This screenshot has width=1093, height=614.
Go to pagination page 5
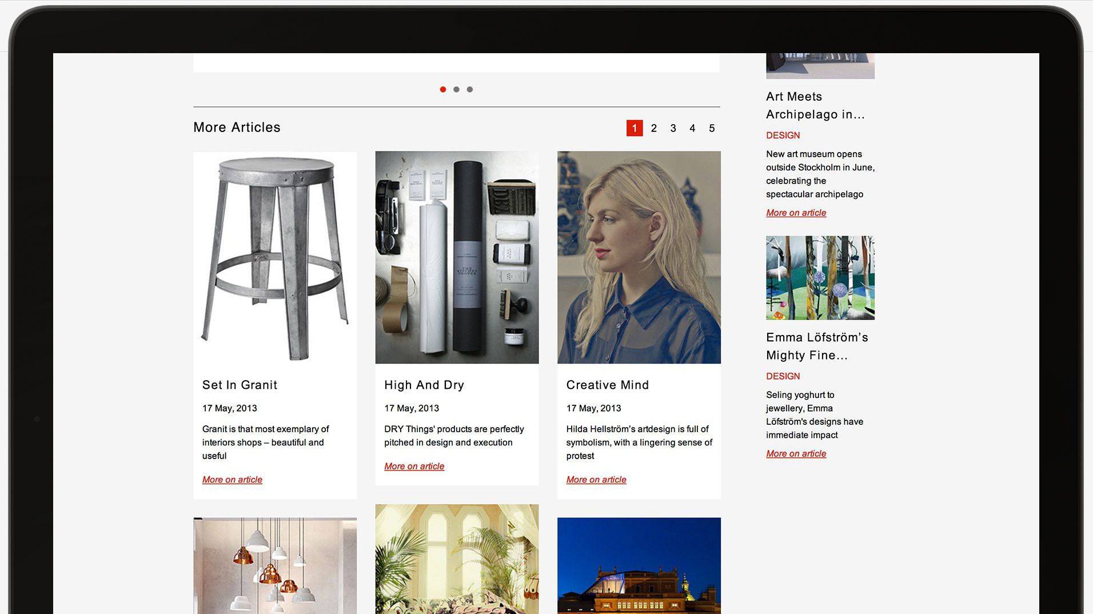click(x=712, y=128)
